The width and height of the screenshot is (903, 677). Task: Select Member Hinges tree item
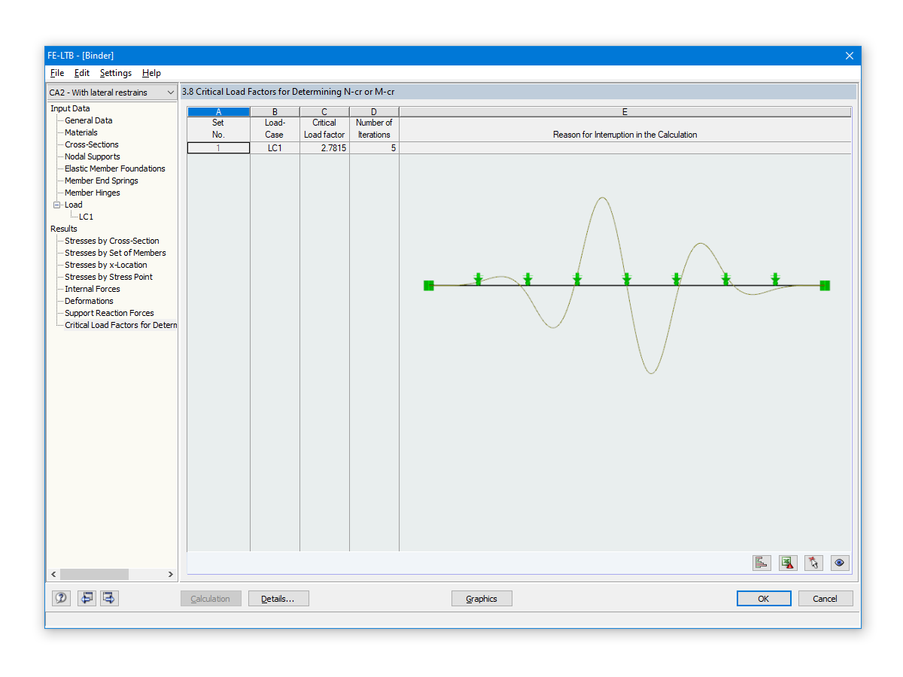pyautogui.click(x=93, y=193)
